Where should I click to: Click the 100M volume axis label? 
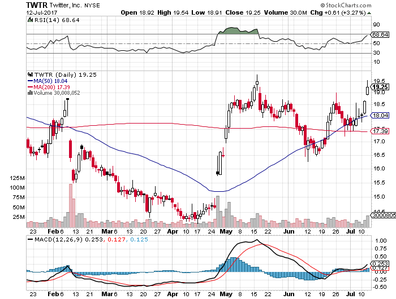click(17, 188)
